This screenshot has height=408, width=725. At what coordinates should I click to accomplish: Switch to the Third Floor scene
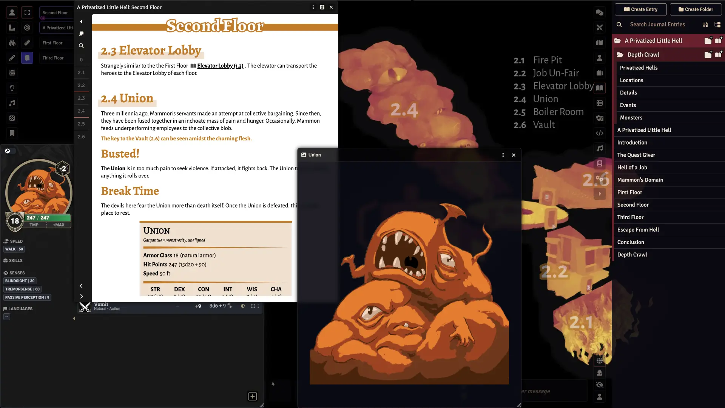click(53, 58)
